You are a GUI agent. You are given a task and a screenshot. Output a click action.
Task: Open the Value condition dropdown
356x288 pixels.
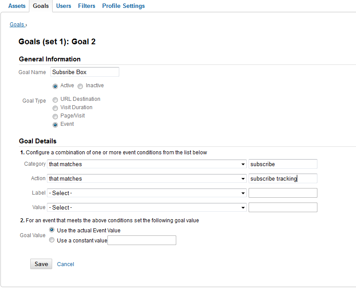coord(147,207)
